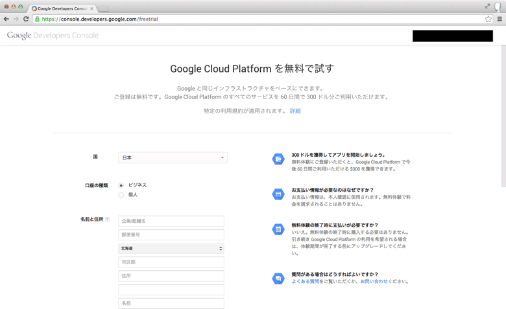The width and height of the screenshot is (506, 309).
Task: Go back with the browser back arrow
Action: (6, 19)
